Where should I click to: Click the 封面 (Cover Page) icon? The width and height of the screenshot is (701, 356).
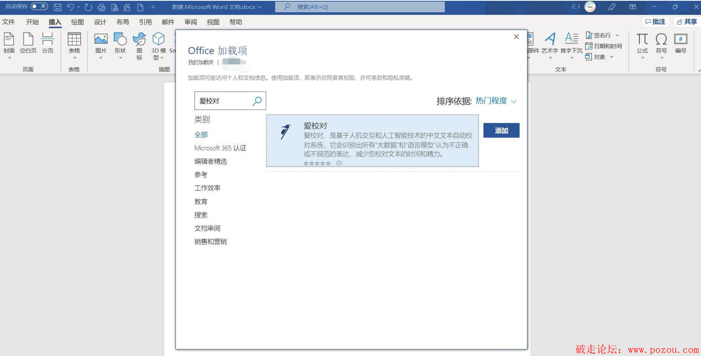click(x=9, y=39)
